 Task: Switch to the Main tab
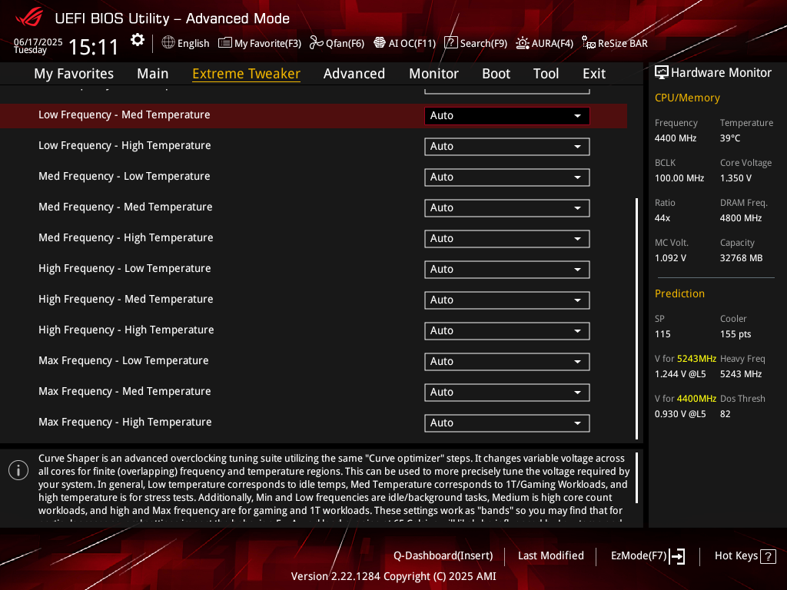(153, 74)
